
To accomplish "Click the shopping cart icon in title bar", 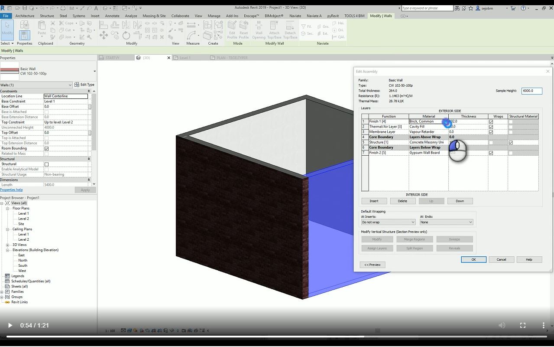I will pos(513,8).
